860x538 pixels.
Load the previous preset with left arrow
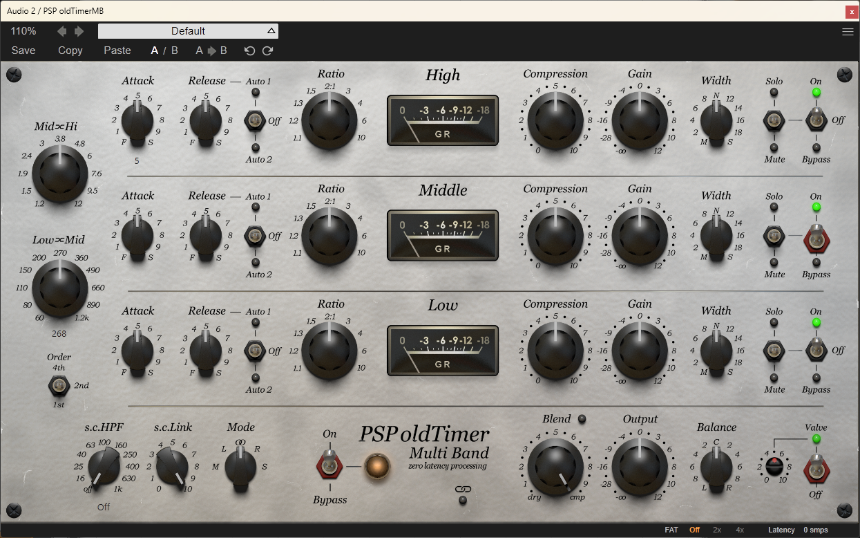click(62, 31)
